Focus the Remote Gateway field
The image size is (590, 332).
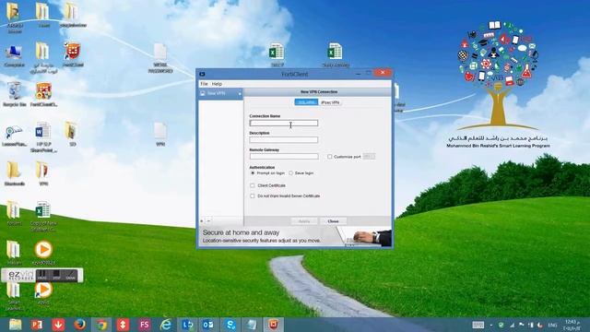coord(284,156)
